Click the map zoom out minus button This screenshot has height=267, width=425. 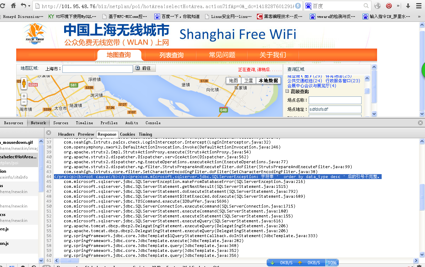click(x=24, y=102)
